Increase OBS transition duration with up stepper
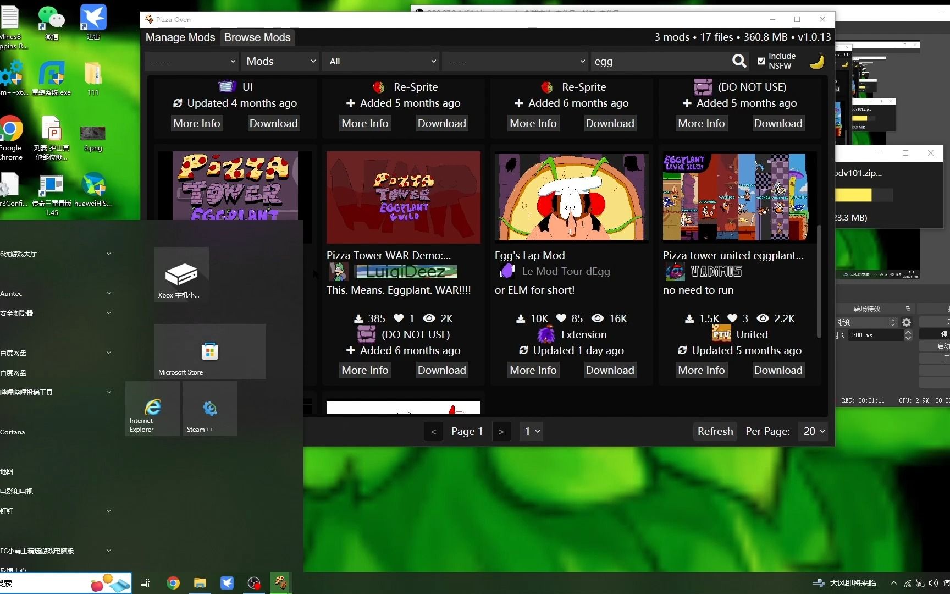Image resolution: width=950 pixels, height=594 pixels. pyautogui.click(x=908, y=332)
